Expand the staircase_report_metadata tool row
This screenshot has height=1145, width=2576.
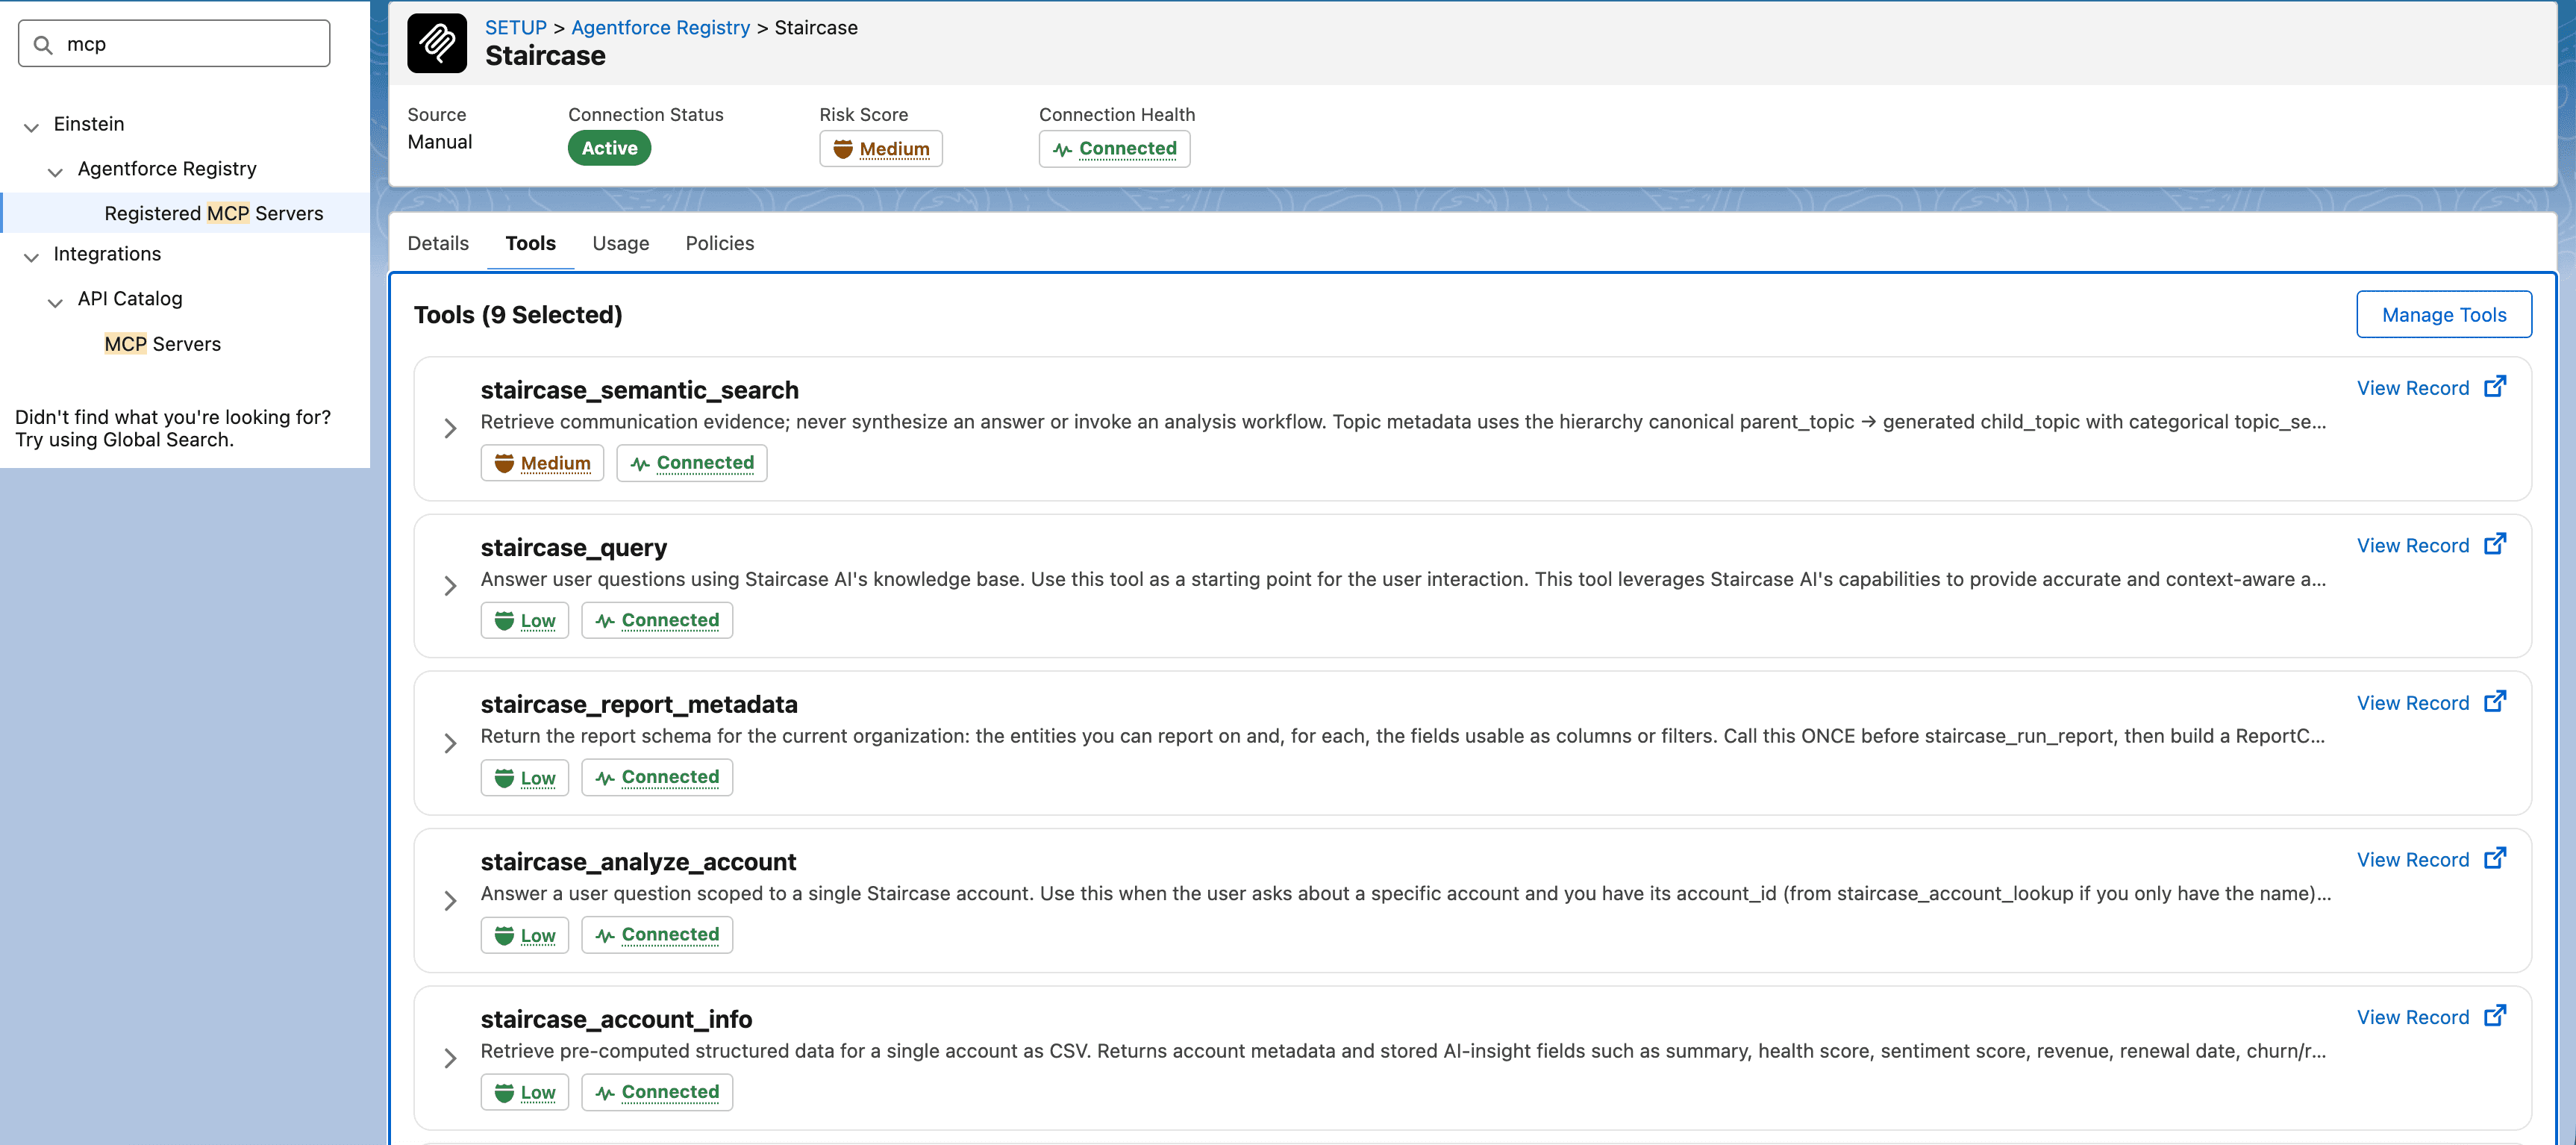point(450,743)
